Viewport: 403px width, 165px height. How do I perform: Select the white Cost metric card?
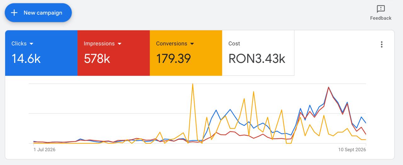(258, 53)
